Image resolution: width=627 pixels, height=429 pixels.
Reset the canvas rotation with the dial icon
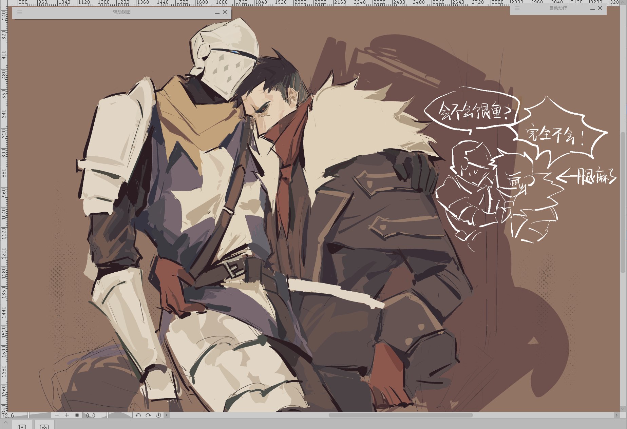click(158, 415)
